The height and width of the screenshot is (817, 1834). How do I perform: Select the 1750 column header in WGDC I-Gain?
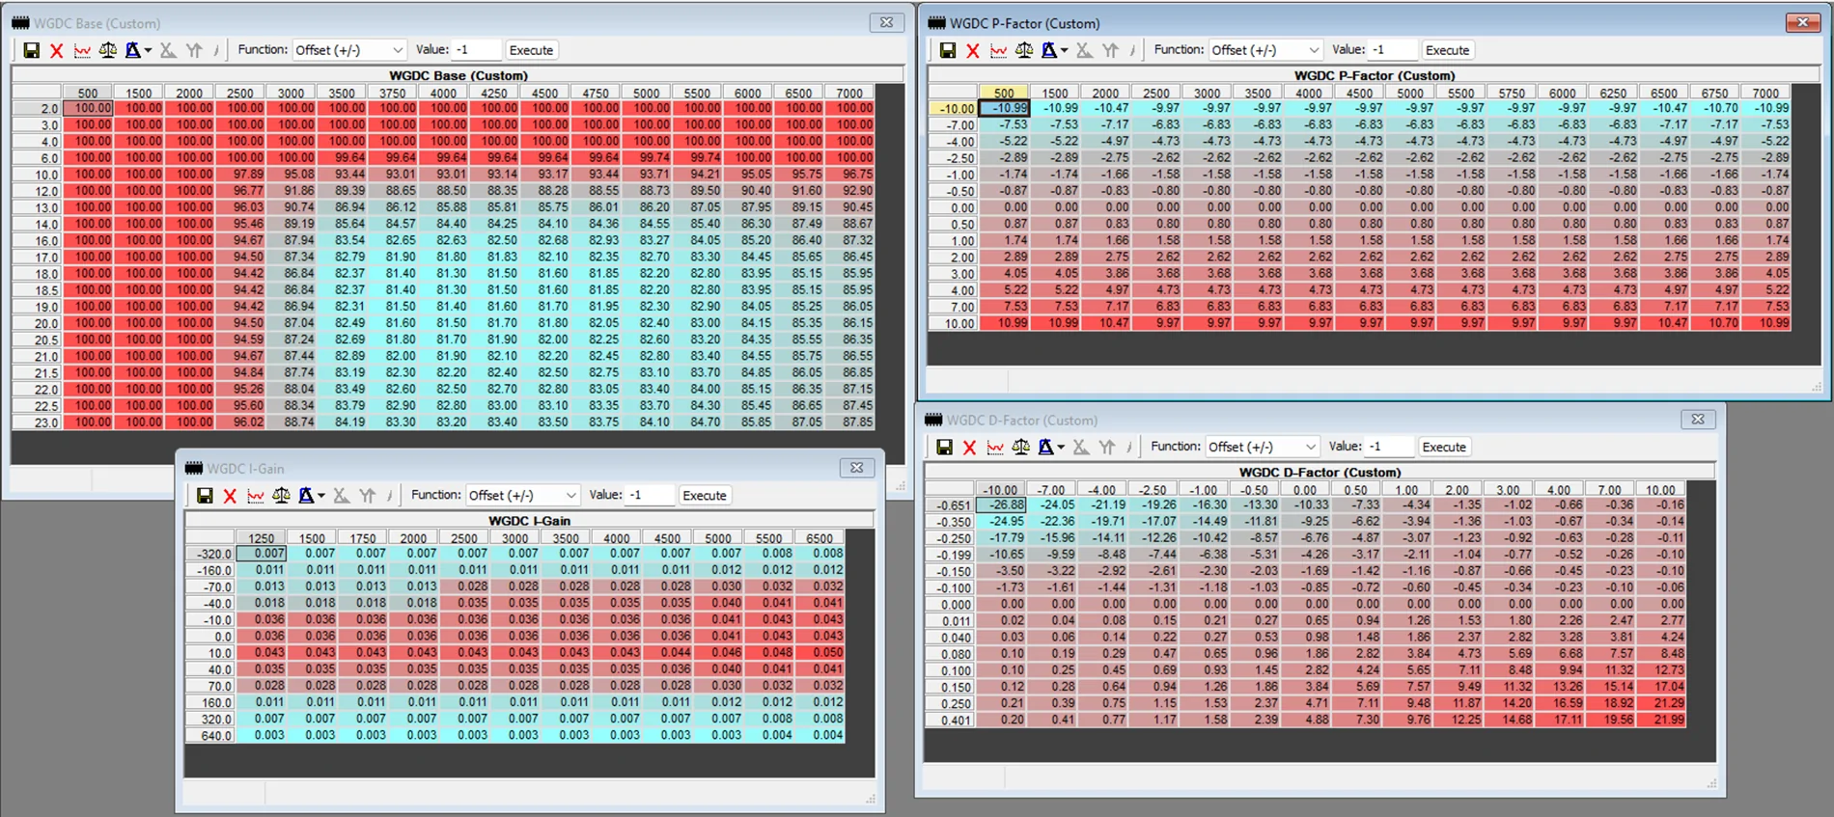(363, 539)
